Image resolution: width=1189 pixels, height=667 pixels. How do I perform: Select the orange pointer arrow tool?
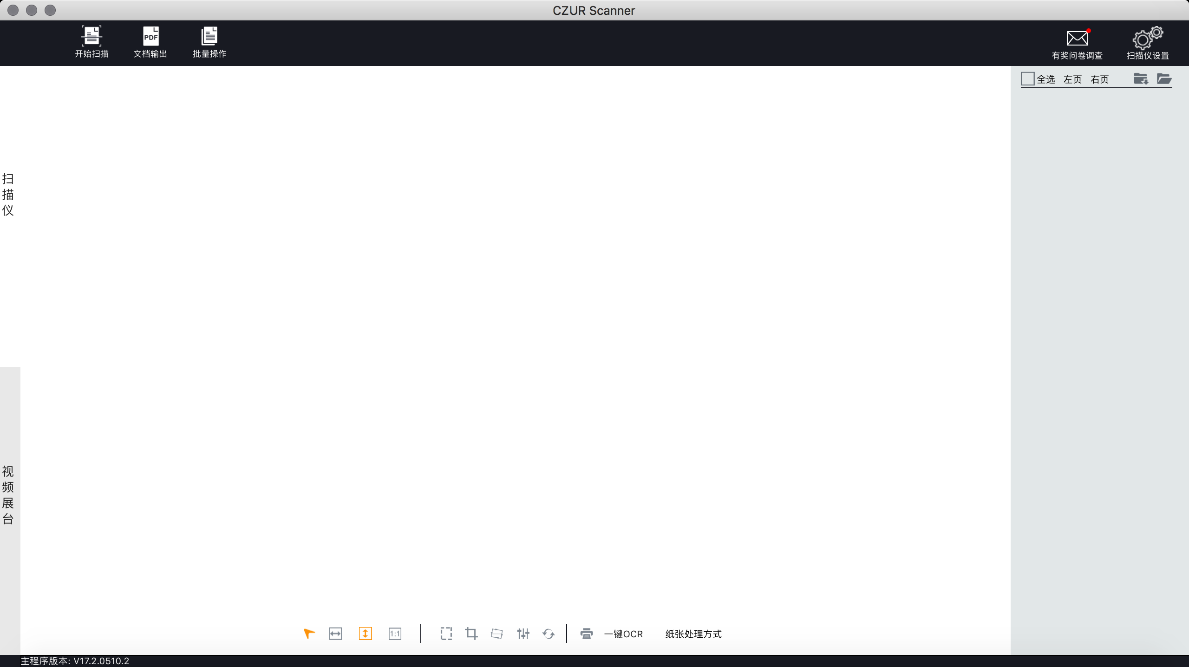pyautogui.click(x=309, y=634)
